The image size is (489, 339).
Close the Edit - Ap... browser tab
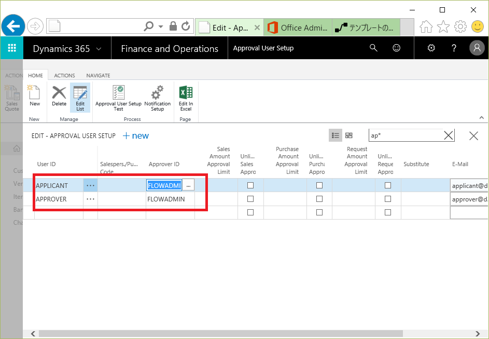(x=257, y=28)
